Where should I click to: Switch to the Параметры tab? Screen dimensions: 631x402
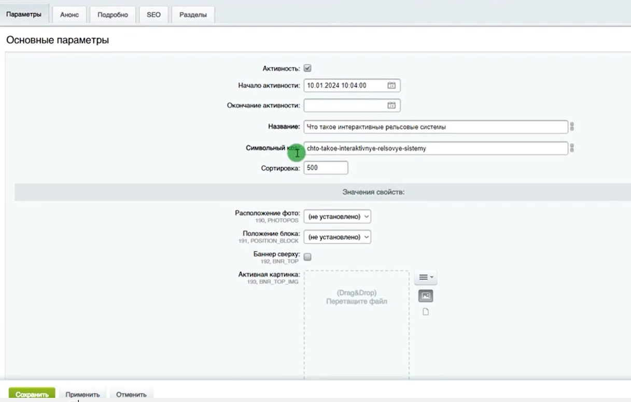(x=24, y=15)
